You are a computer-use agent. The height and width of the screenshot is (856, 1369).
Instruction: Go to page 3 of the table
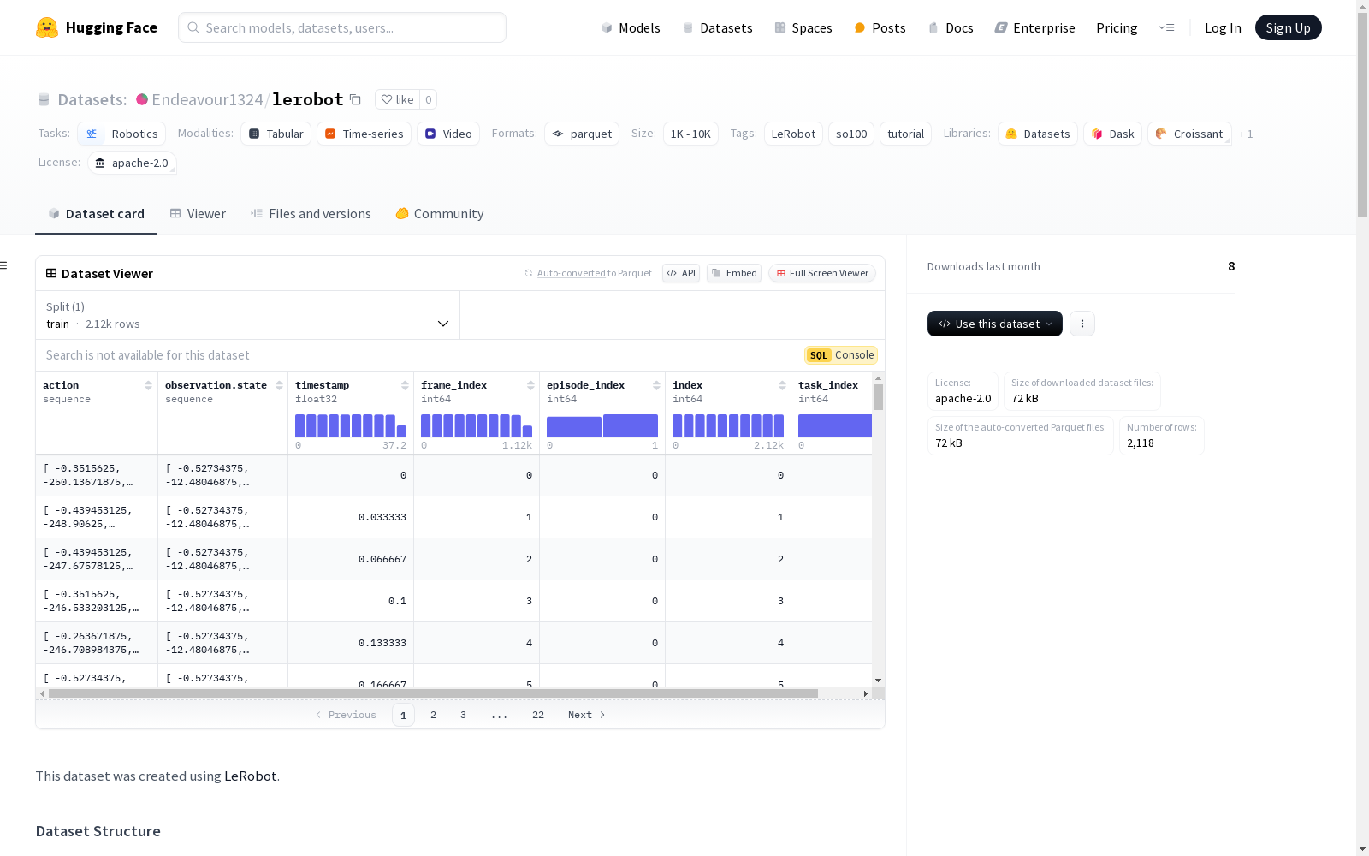(x=463, y=715)
